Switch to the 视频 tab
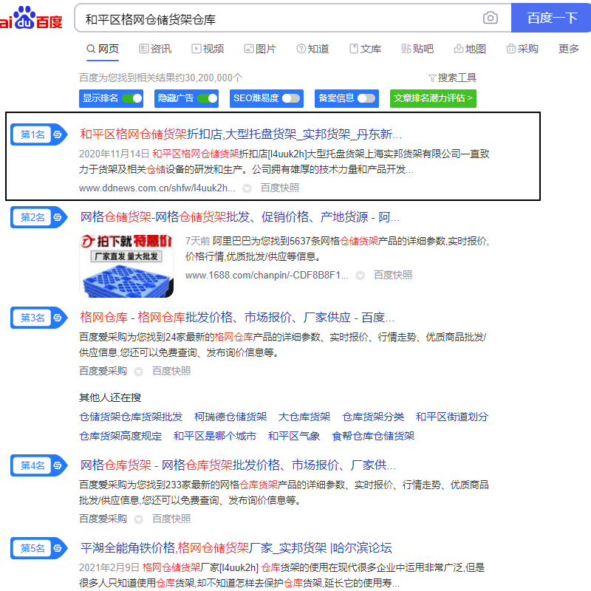Viewport: 591px width, 591px height. (x=208, y=49)
